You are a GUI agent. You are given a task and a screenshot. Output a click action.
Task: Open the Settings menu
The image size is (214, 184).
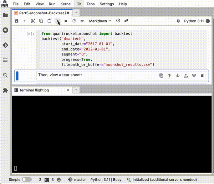point(107,4)
